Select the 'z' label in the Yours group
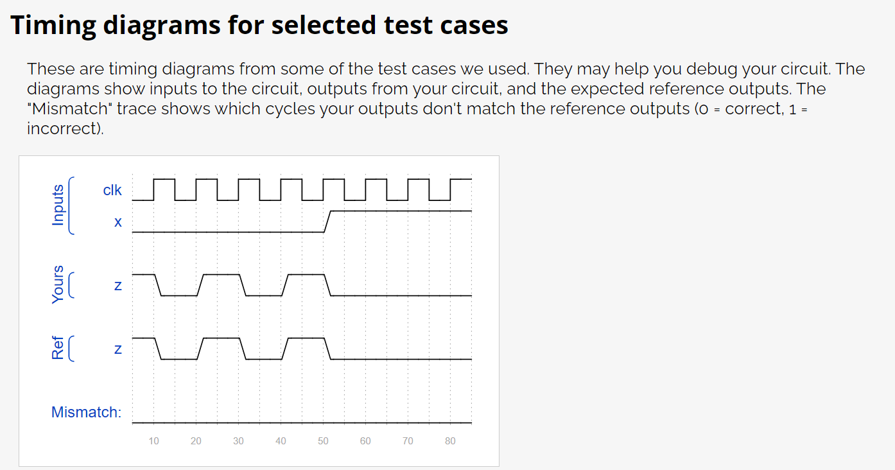895x470 pixels. tap(117, 286)
